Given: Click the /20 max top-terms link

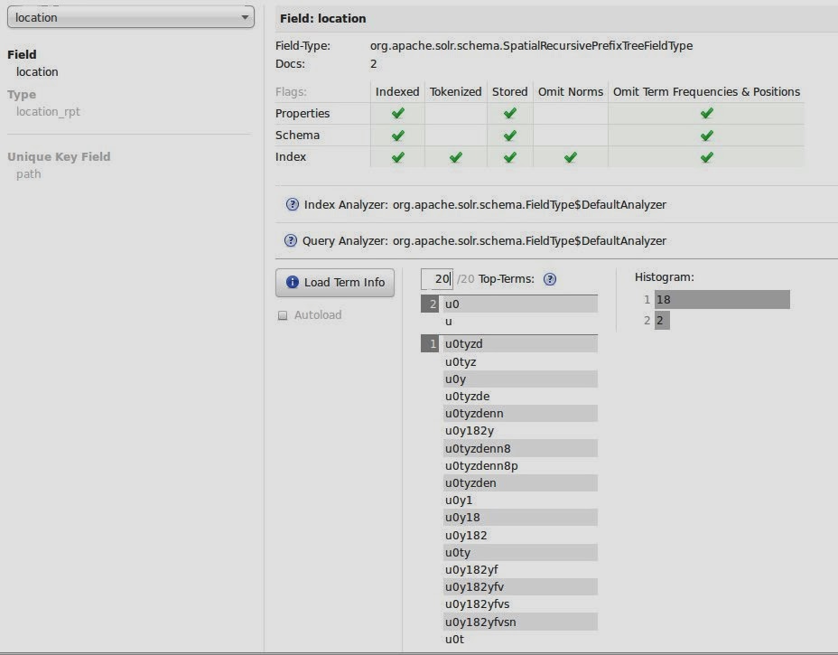Looking at the screenshot, I should coord(465,279).
